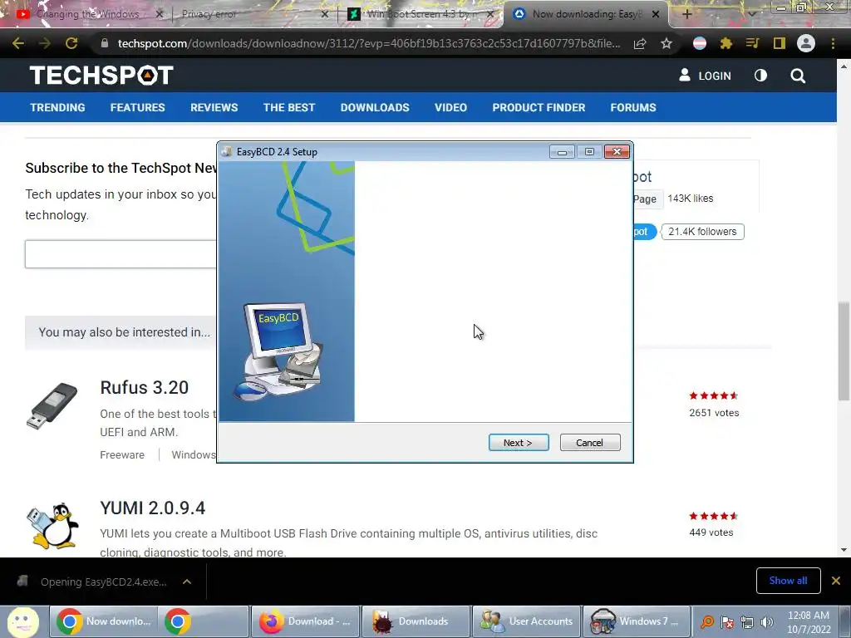
Task: Open the volume speaker tray icon
Action: [x=766, y=622]
